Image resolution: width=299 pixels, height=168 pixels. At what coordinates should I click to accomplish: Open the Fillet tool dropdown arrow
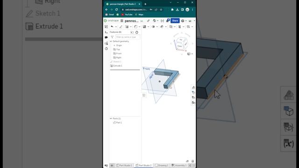(x=139, y=27)
